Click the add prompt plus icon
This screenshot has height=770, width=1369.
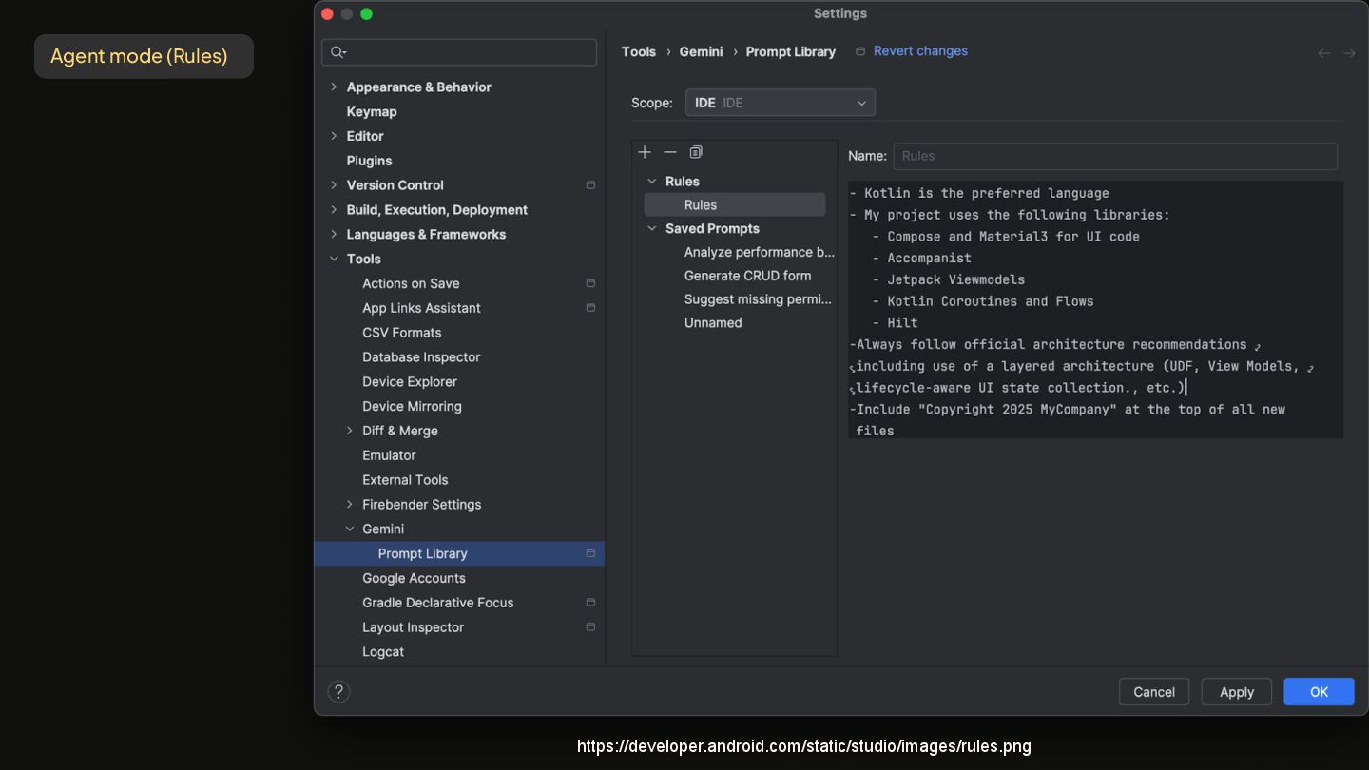coord(645,152)
